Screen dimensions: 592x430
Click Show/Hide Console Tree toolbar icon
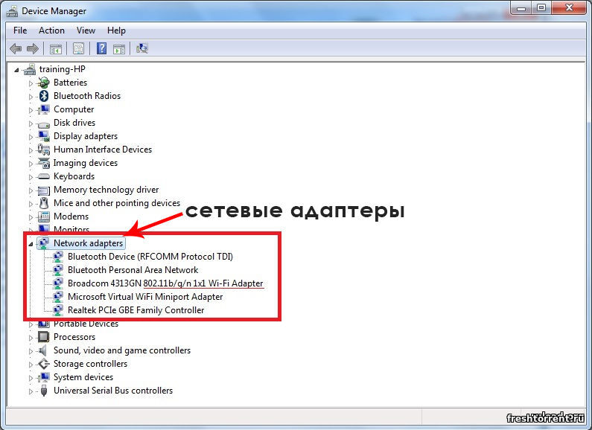pyautogui.click(x=55, y=49)
